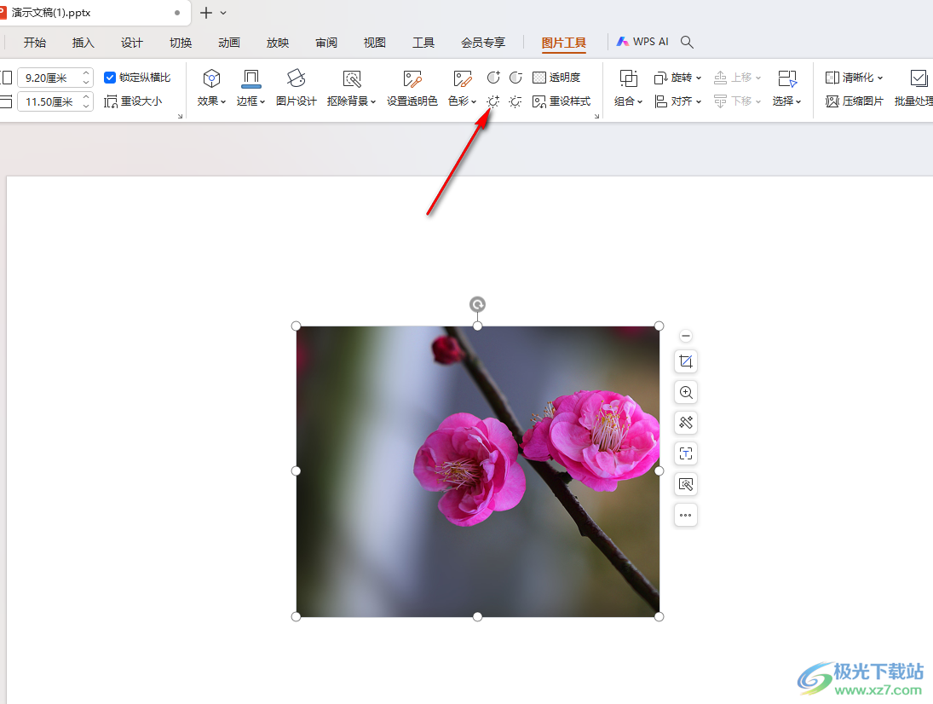Open the 组合 group dropdown
Screen dimensions: 933x704
628,88
